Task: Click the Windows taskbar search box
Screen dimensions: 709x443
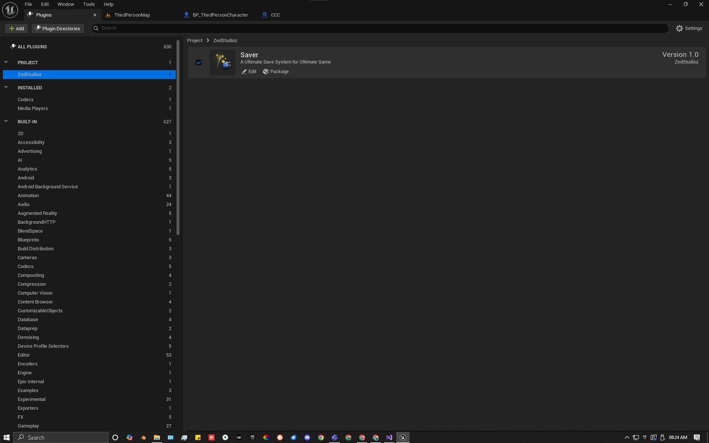Action: (61, 437)
